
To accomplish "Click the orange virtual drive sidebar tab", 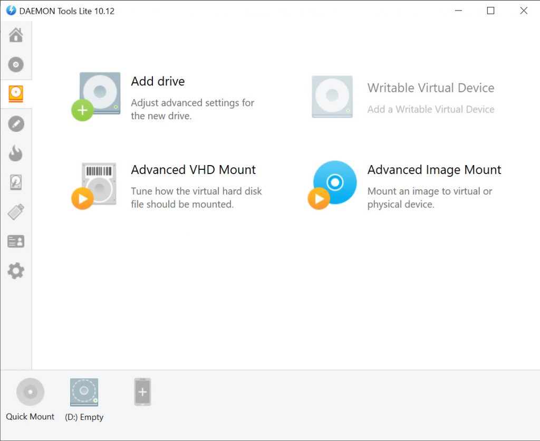I will tap(16, 94).
